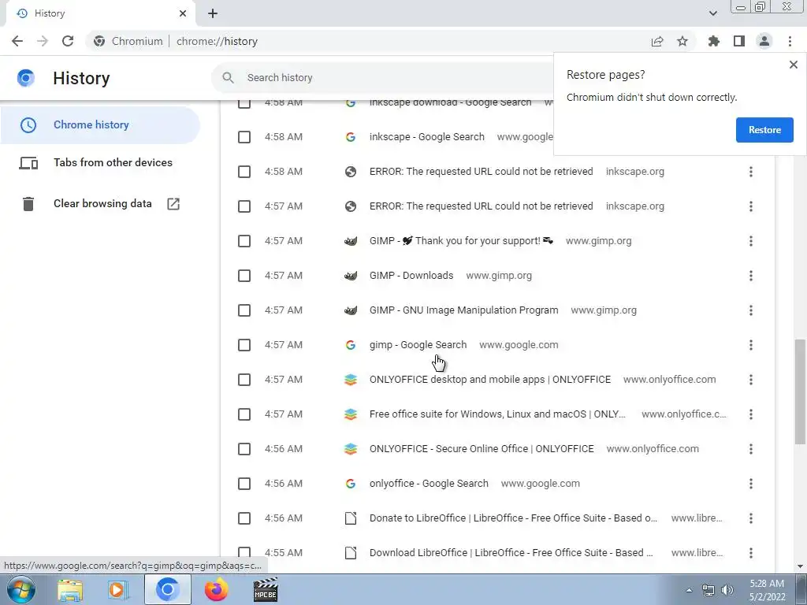Check the Free office suite for Windows entry
The image size is (807, 605).
[244, 414]
